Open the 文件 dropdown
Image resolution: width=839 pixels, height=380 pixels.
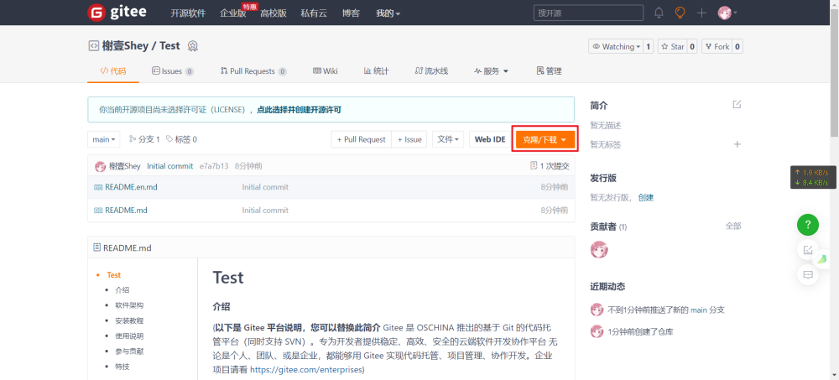coord(448,139)
